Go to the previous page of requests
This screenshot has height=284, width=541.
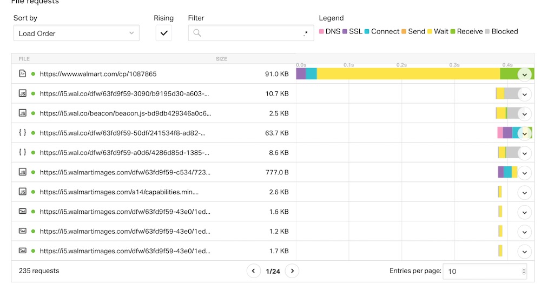pos(253,271)
